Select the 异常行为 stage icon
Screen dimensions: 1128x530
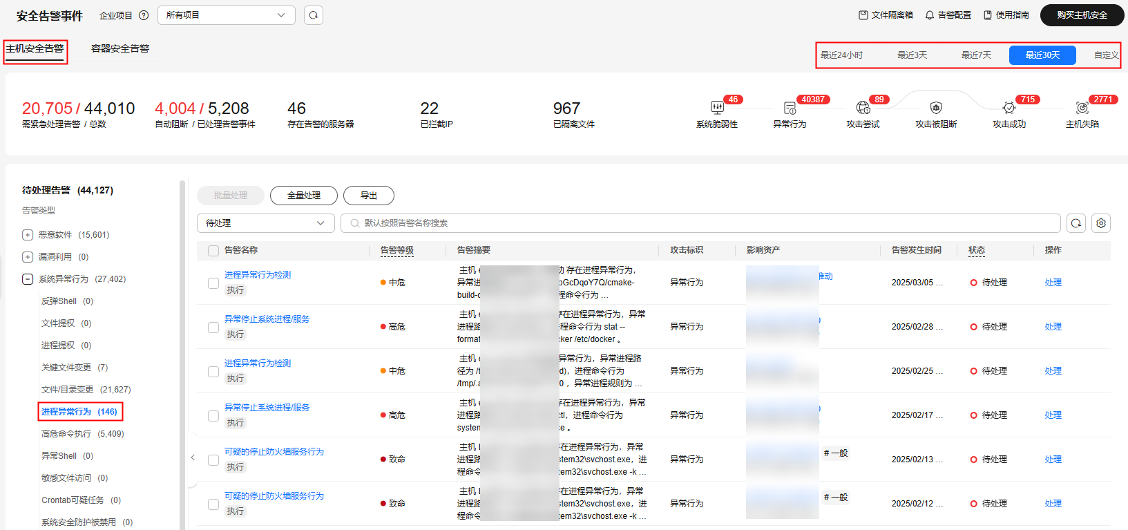coord(790,108)
